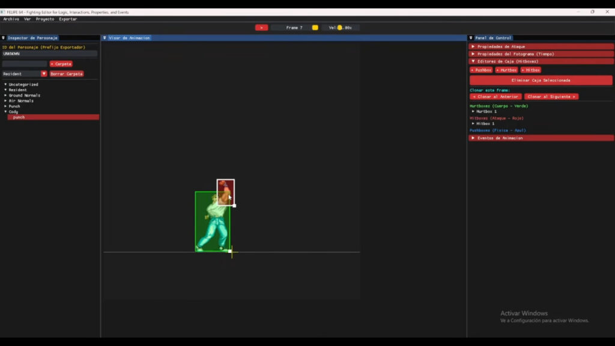Collapse the Panel de Control arrow
The width and height of the screenshot is (615, 346).
pyautogui.click(x=471, y=38)
